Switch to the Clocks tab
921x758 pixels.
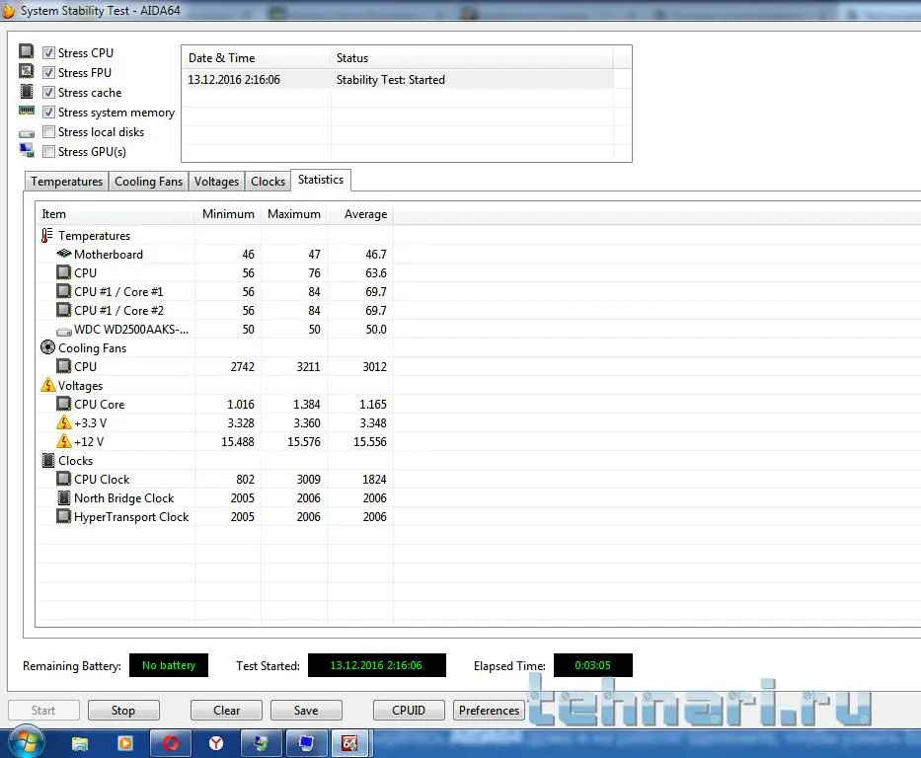(268, 182)
